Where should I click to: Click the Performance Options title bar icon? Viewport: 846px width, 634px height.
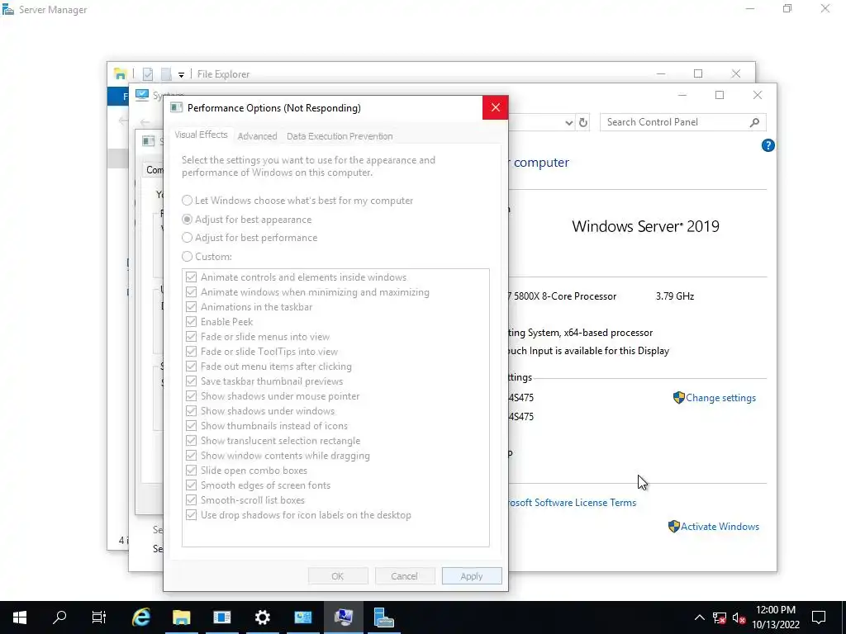pyautogui.click(x=177, y=107)
